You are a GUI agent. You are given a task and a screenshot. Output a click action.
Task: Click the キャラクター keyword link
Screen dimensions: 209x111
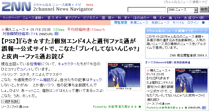pyautogui.click(x=67, y=64)
